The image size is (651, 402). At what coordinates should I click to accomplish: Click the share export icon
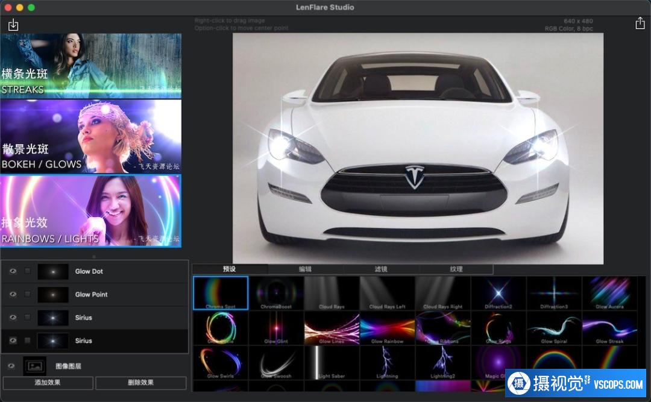(640, 24)
